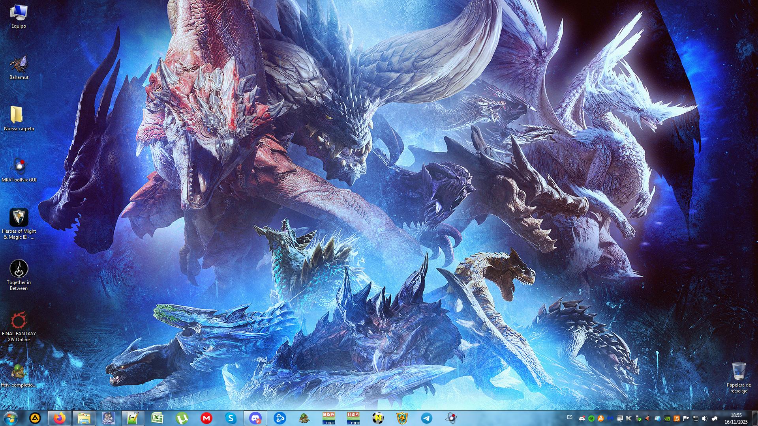Open uTorrent from the taskbar

tap(182, 418)
